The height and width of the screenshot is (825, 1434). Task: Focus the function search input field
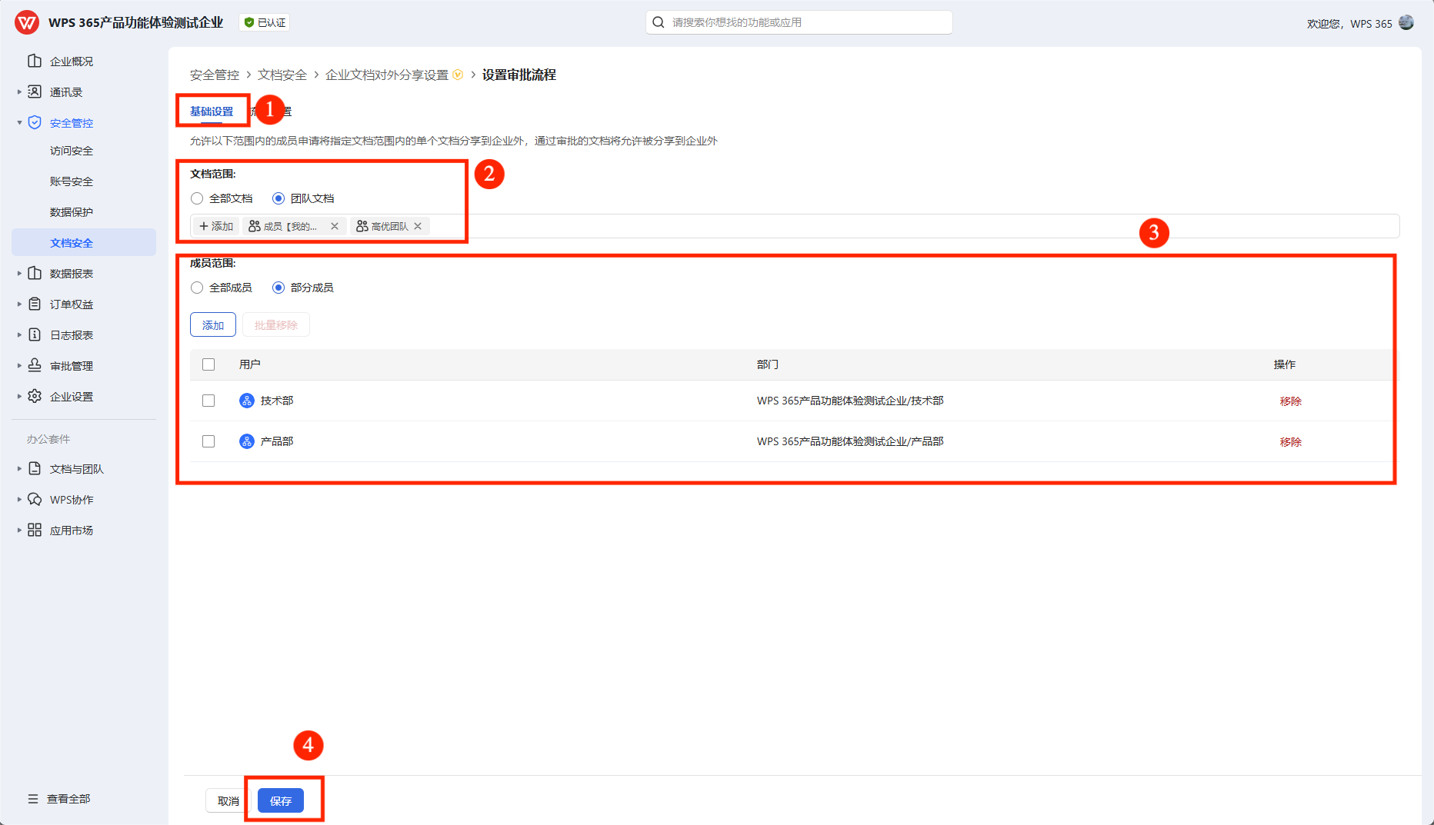pyautogui.click(x=799, y=22)
